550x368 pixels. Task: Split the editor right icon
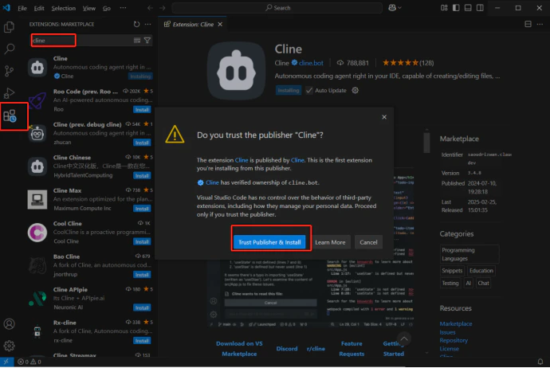528,24
